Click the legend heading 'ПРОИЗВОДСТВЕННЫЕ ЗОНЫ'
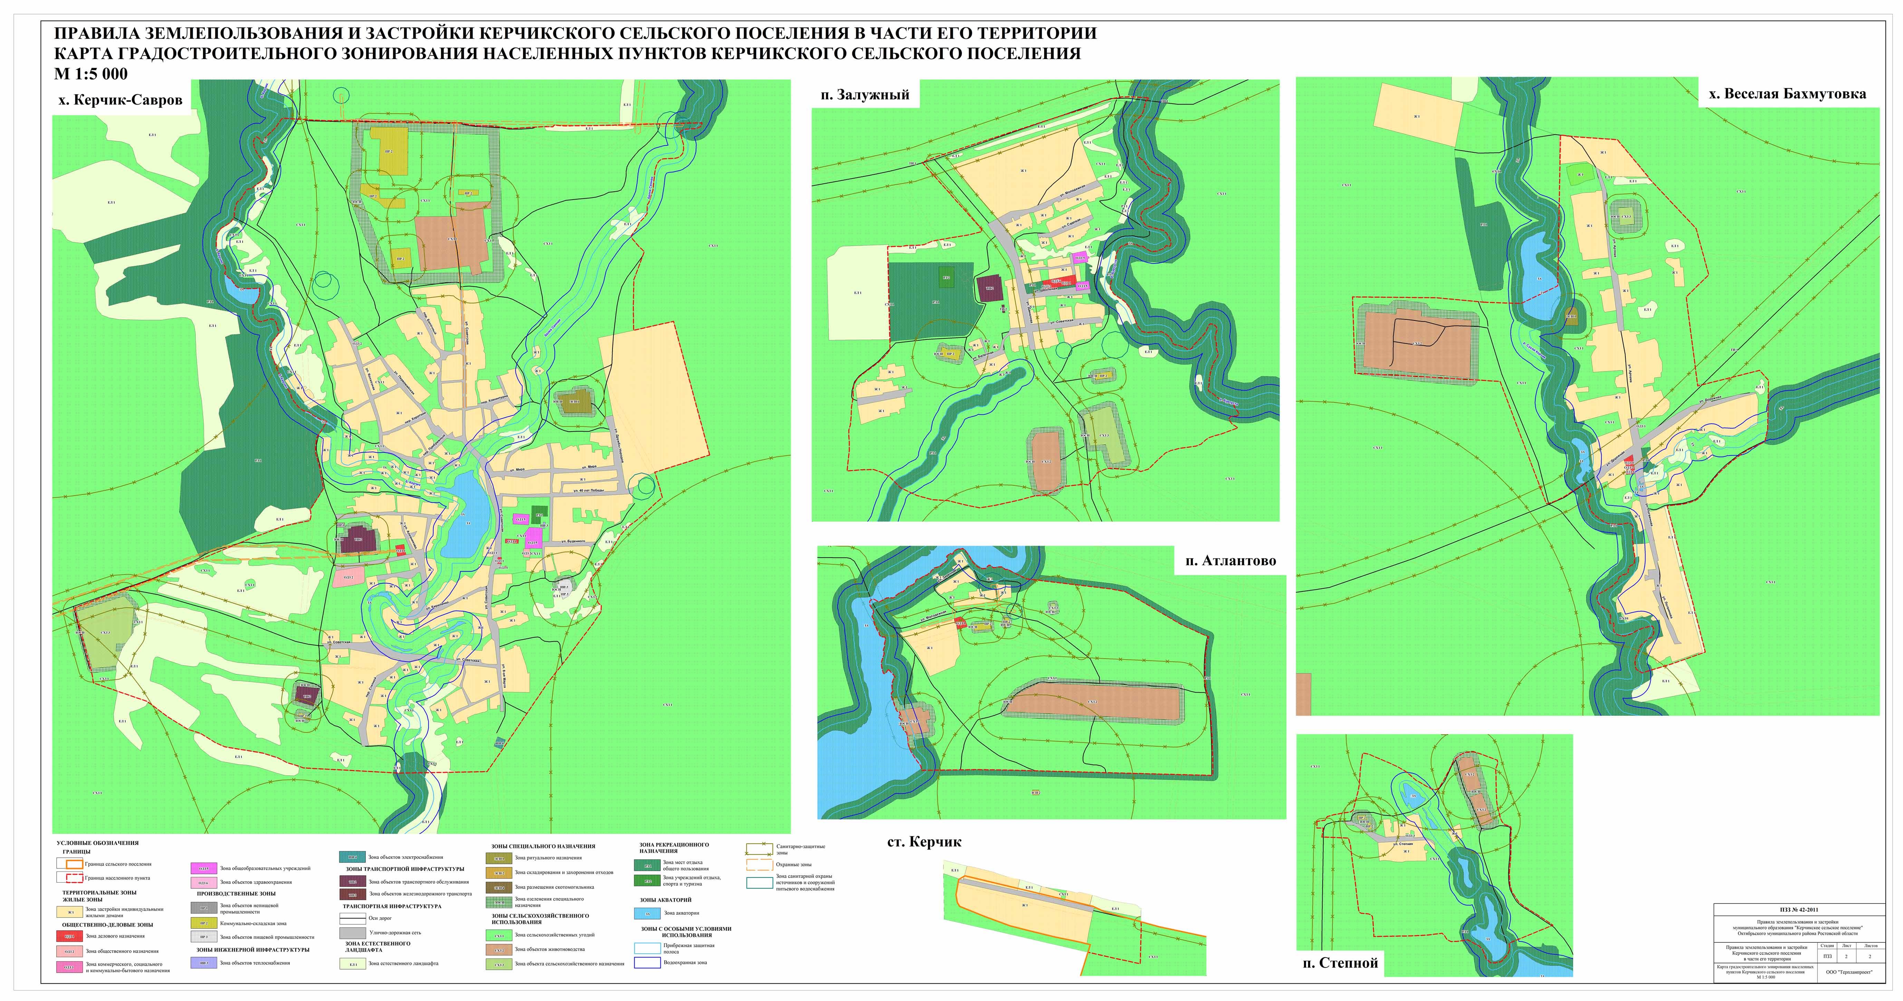This screenshot has height=1001, width=1903. pos(236,894)
